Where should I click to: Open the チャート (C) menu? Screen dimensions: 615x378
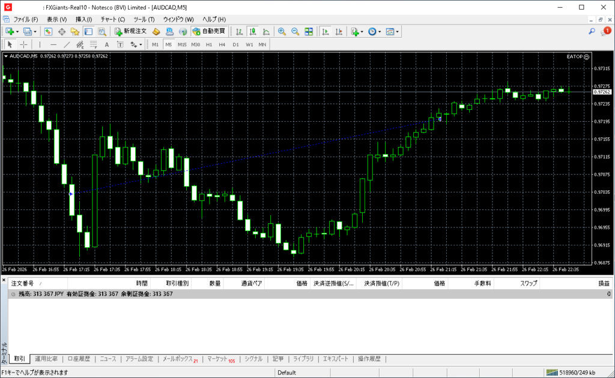(112, 19)
